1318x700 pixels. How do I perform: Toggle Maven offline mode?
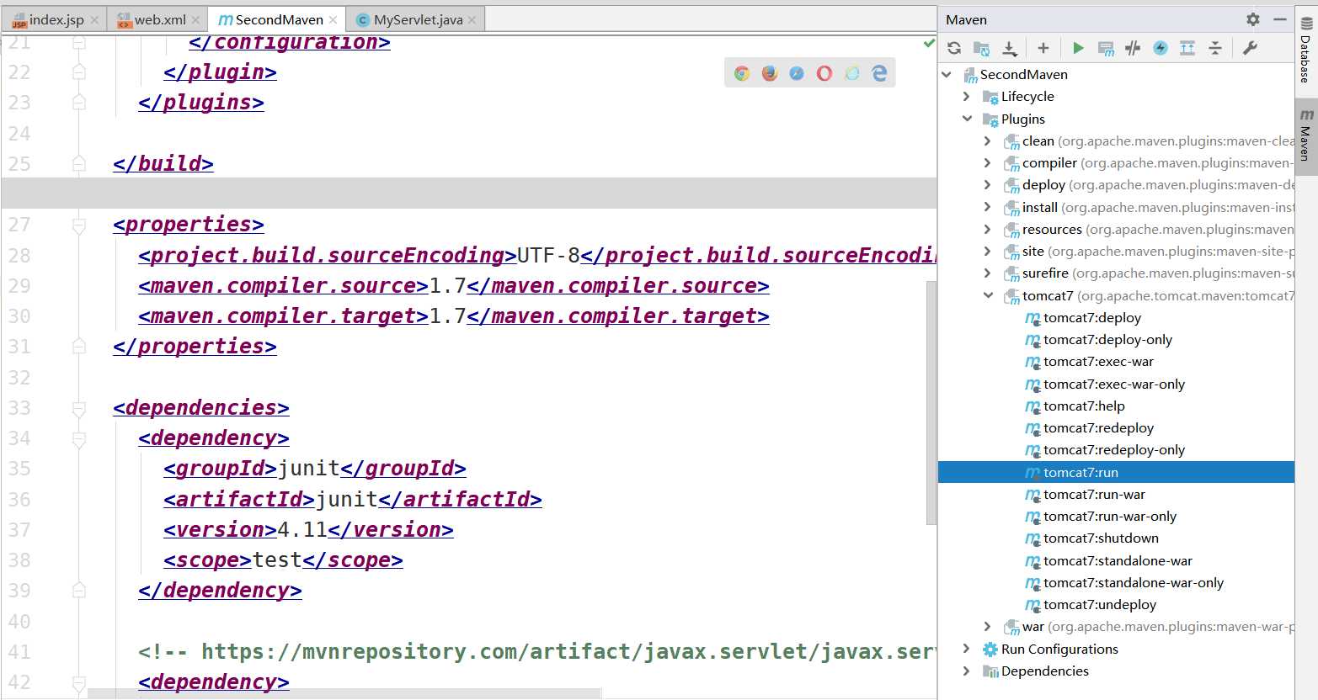coord(1133,48)
